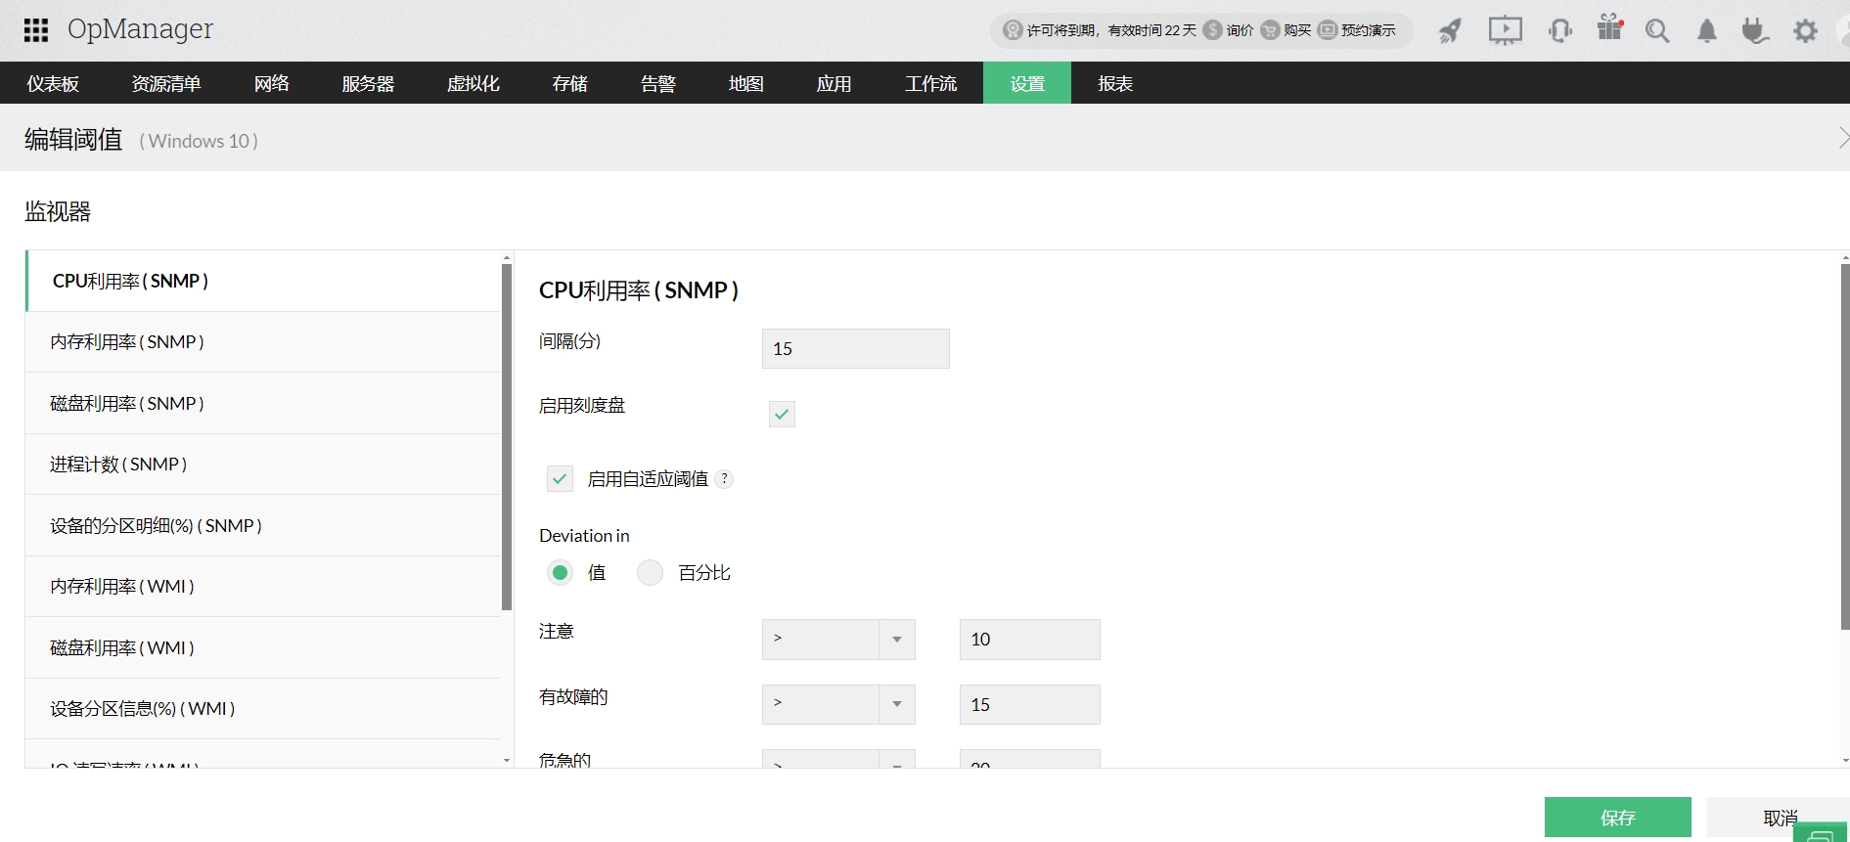Open the headset support icon
Screen dimensions: 1850x842
click(x=1560, y=31)
